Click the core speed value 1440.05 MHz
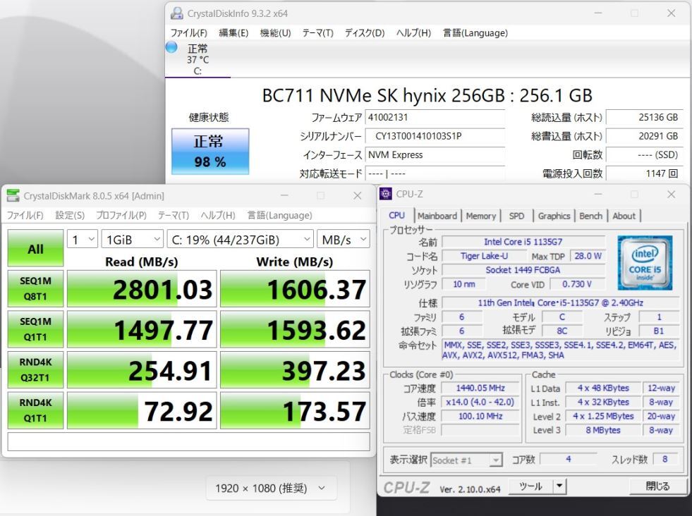The height and width of the screenshot is (516, 692). pyautogui.click(x=480, y=388)
